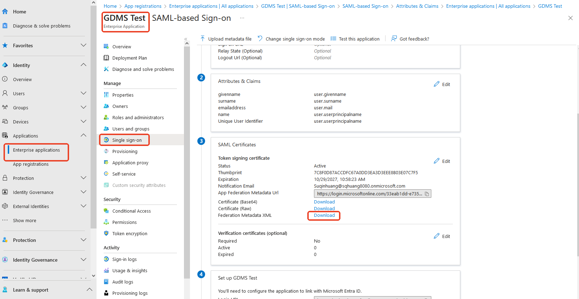Open the ellipsis more options next to title
579x299 pixels.
242,18
